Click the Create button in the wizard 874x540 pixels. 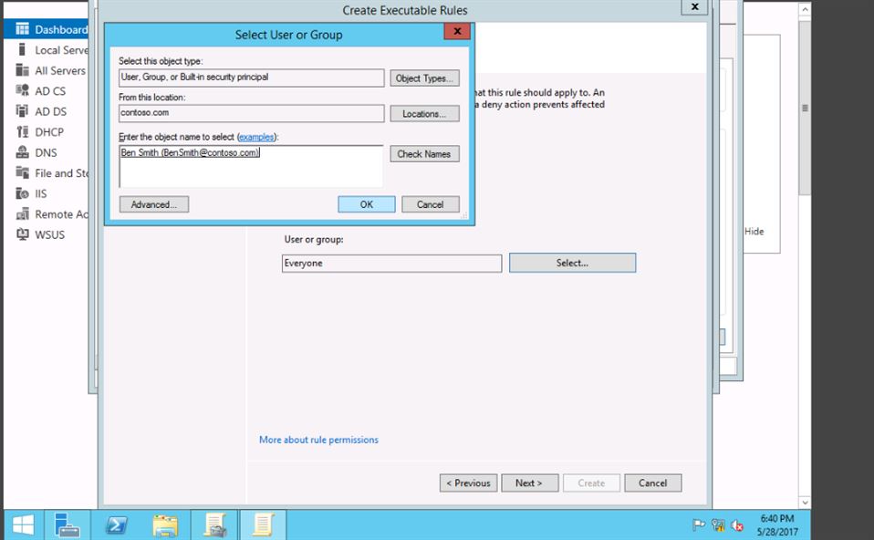point(591,483)
